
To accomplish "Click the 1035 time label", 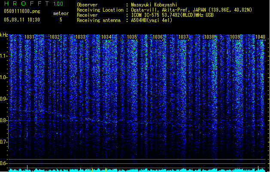I will pyautogui.click(x=132, y=37).
